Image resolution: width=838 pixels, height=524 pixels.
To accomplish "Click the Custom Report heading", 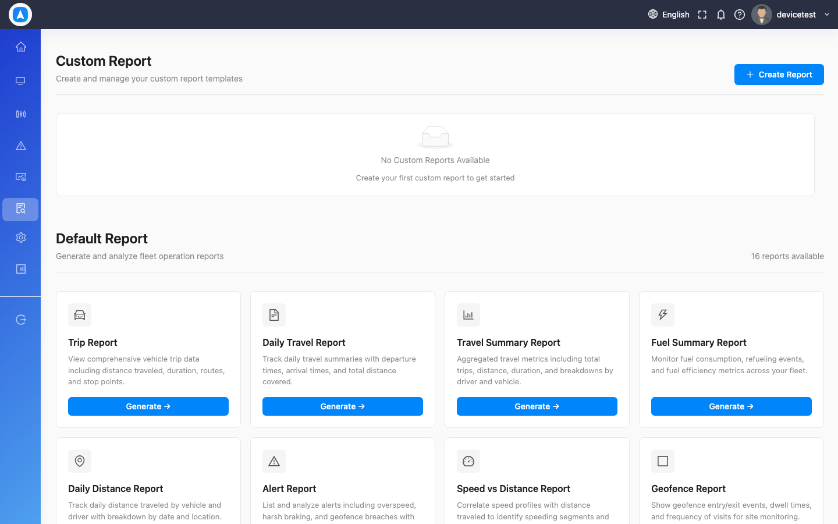I will [x=104, y=61].
